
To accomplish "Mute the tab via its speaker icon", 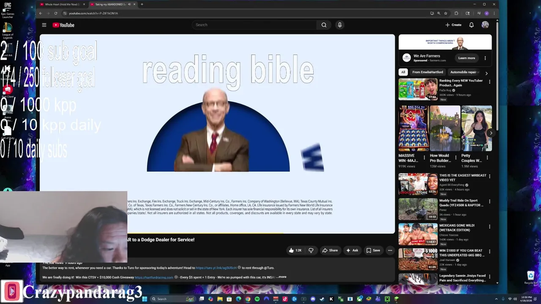I will pos(129,4).
